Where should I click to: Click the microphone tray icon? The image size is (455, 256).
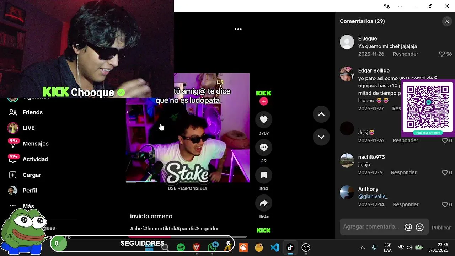click(374, 247)
